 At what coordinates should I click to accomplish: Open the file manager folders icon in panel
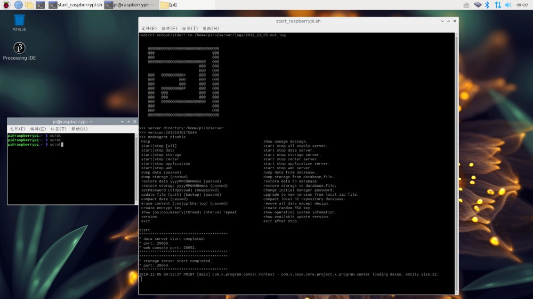(29, 5)
